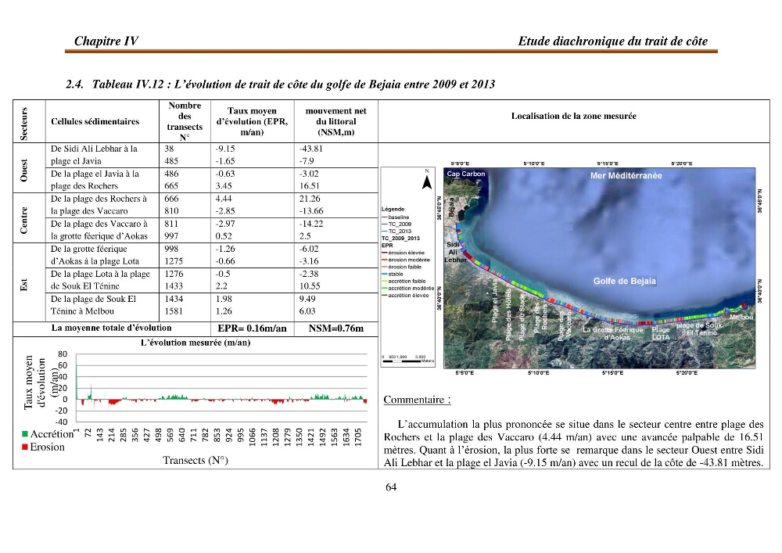Click the '10.55' NSM value
Viewport: 782px width, 553px height.
click(x=310, y=286)
